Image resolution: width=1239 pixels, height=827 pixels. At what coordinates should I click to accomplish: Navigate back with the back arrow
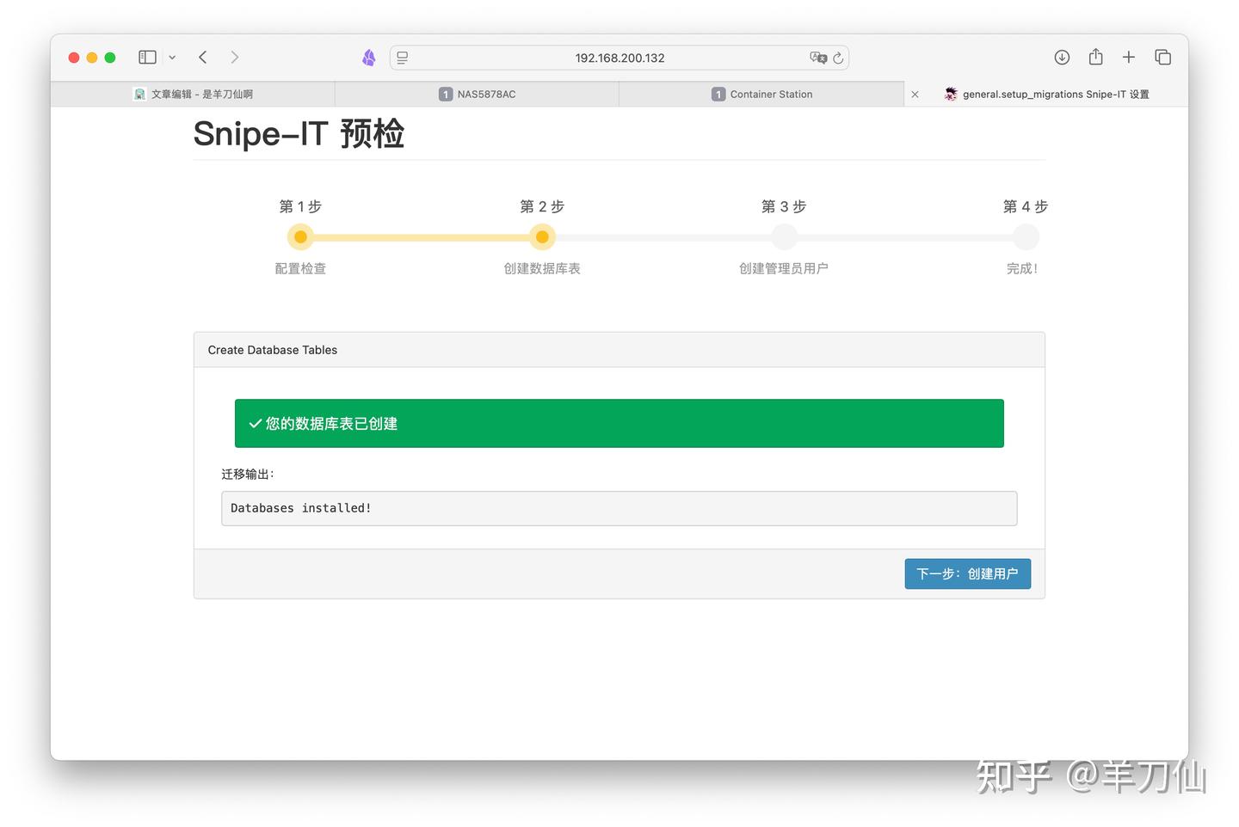tap(203, 57)
